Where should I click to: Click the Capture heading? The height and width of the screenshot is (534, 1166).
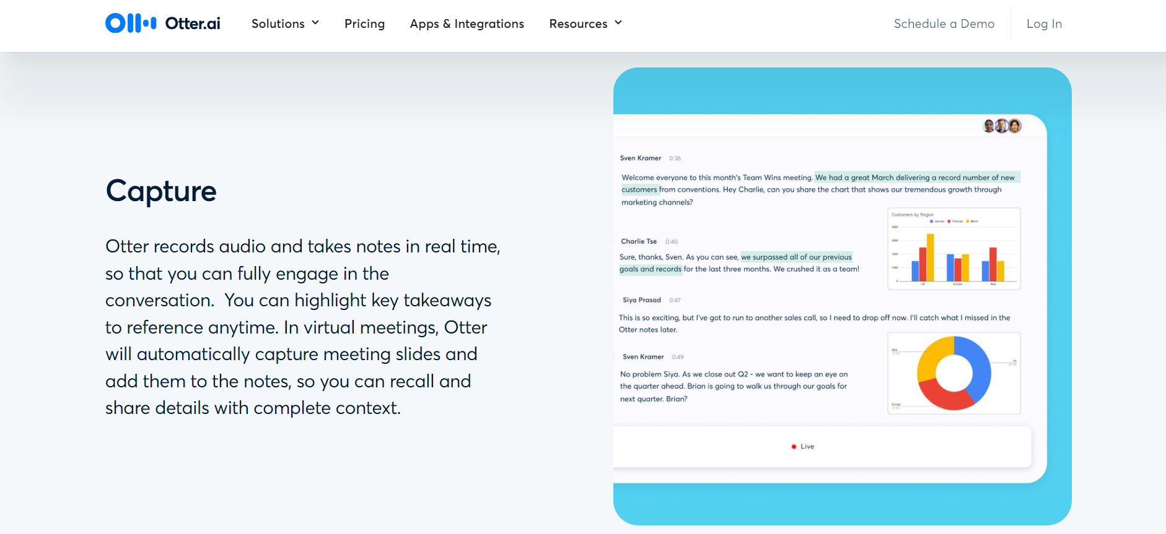(x=161, y=191)
